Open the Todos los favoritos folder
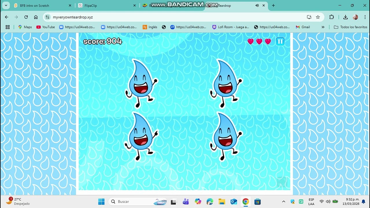370x208 pixels. tap(350, 27)
